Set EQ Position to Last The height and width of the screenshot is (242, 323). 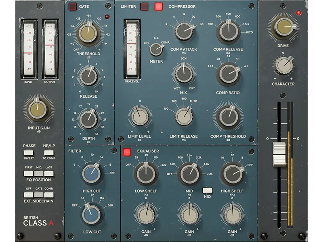49,173
